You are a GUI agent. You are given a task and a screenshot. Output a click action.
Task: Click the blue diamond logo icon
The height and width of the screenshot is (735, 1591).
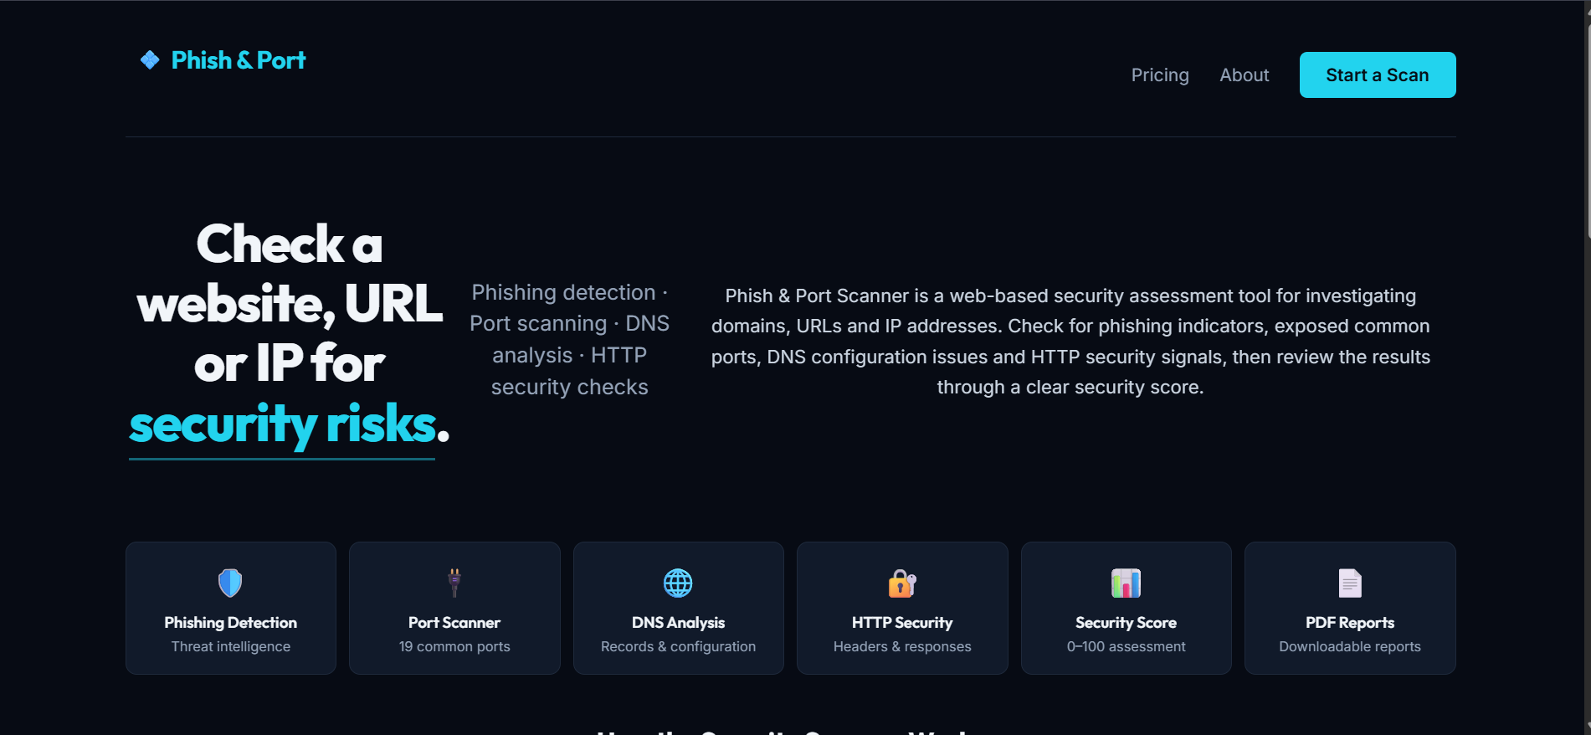150,60
